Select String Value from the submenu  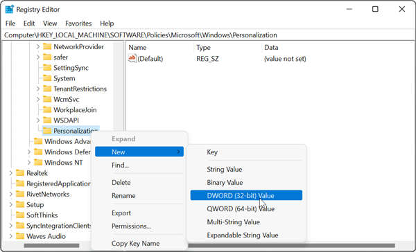click(x=246, y=169)
